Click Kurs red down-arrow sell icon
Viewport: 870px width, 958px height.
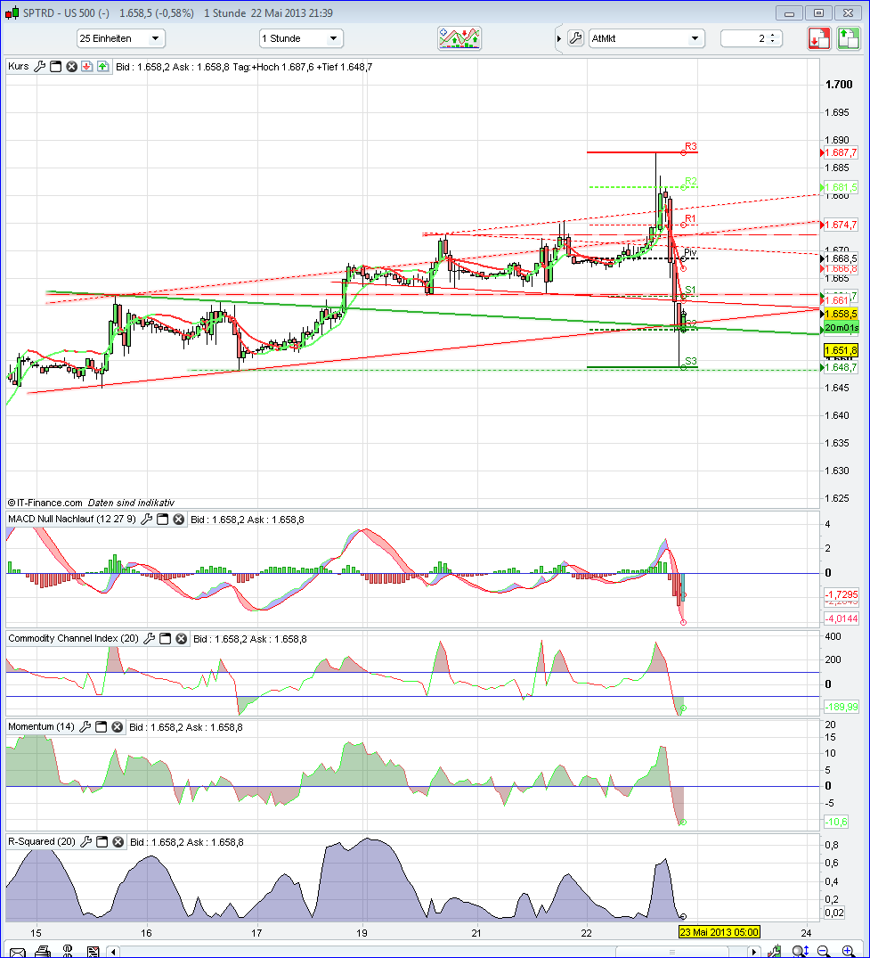(x=87, y=67)
